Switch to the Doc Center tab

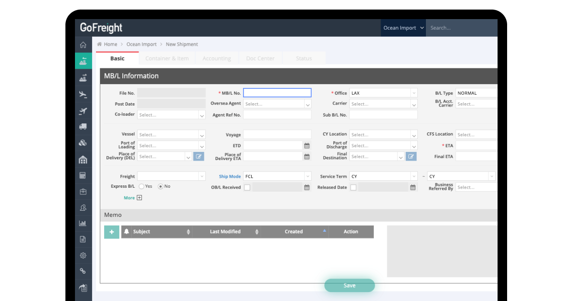tap(260, 58)
